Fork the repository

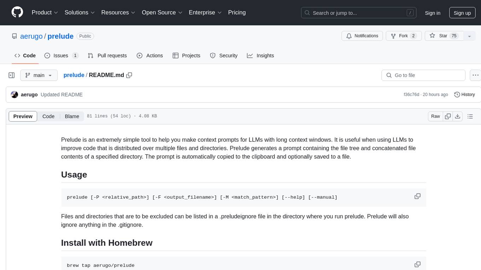403,36
